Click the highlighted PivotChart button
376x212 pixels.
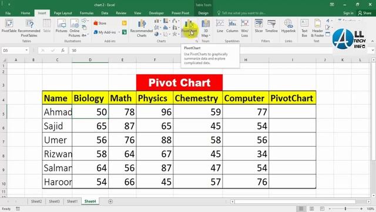[189, 28]
